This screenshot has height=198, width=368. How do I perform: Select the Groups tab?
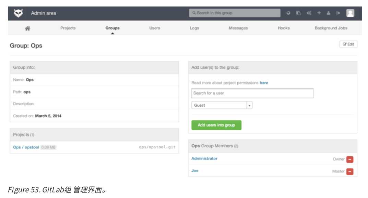(112, 28)
